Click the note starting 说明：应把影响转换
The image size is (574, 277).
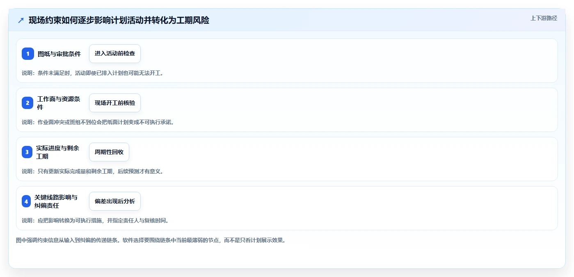click(x=95, y=220)
